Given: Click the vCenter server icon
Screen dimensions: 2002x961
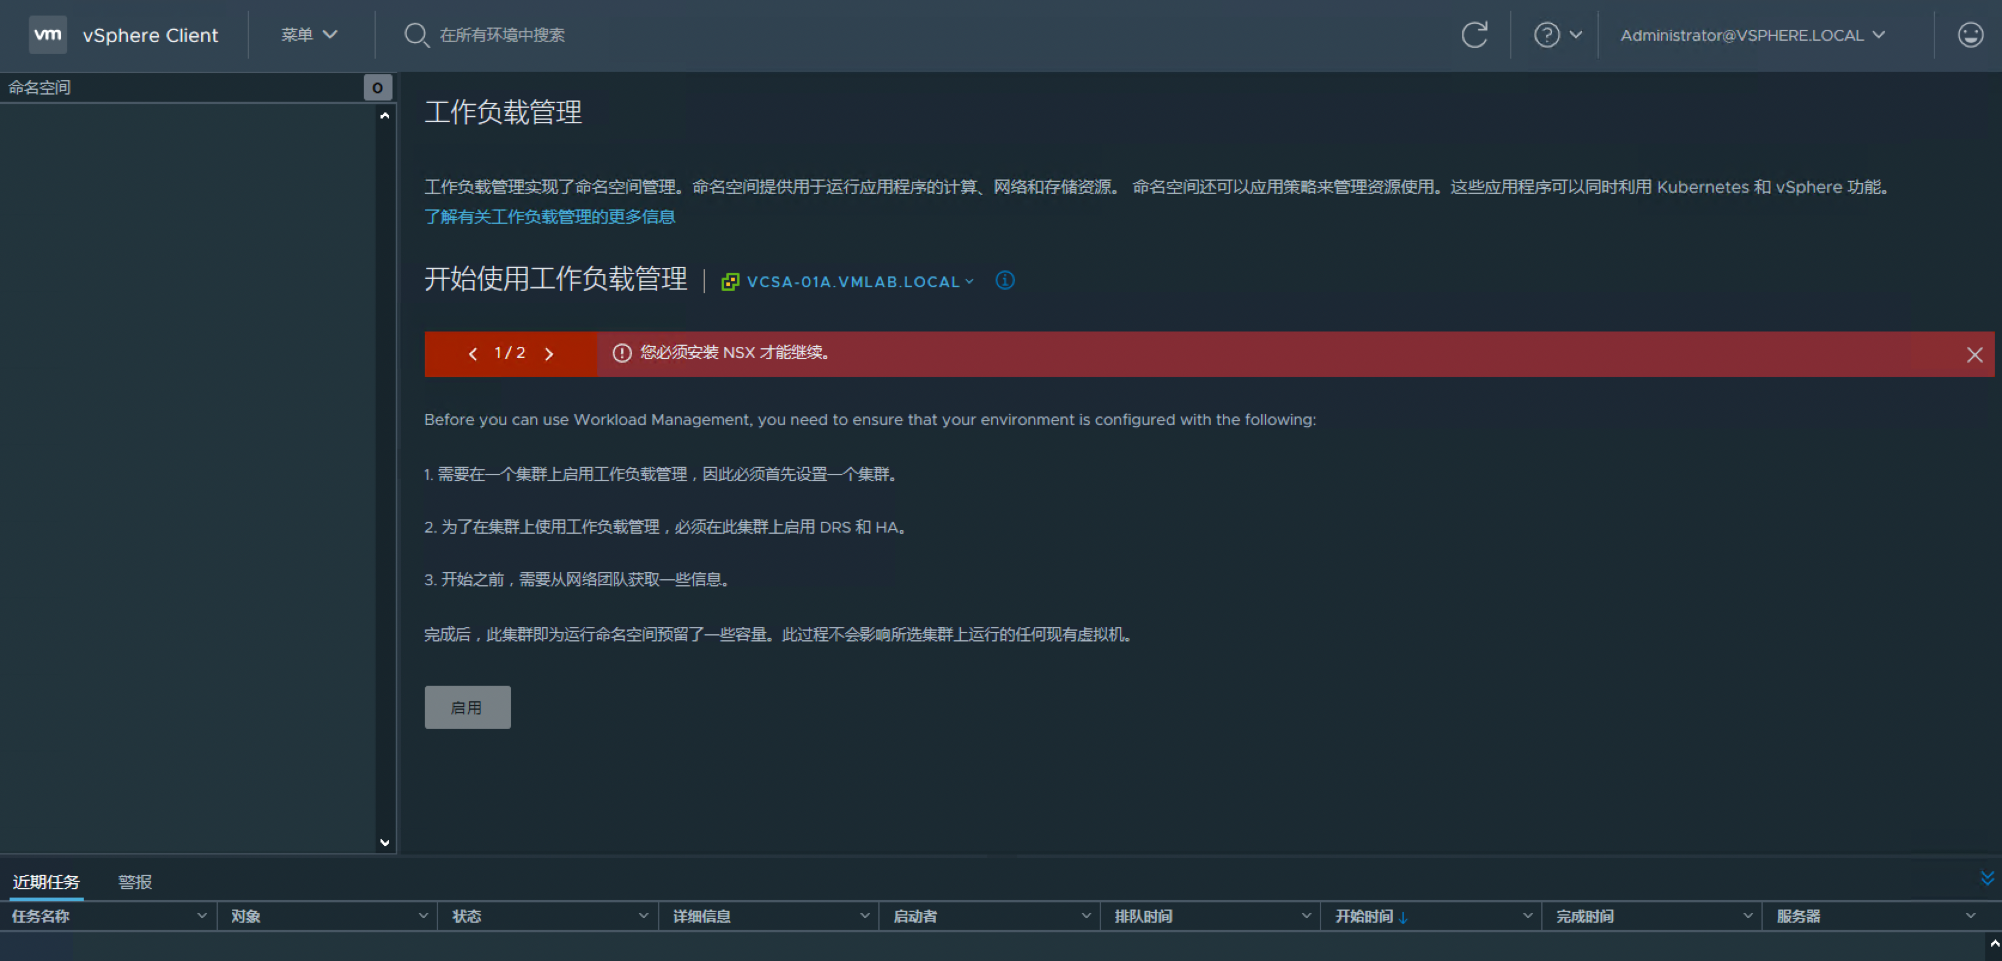Looking at the screenshot, I should coord(730,281).
